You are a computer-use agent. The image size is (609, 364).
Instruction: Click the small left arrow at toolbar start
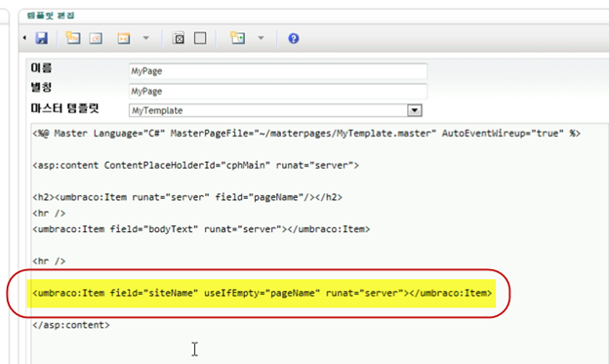tap(24, 38)
